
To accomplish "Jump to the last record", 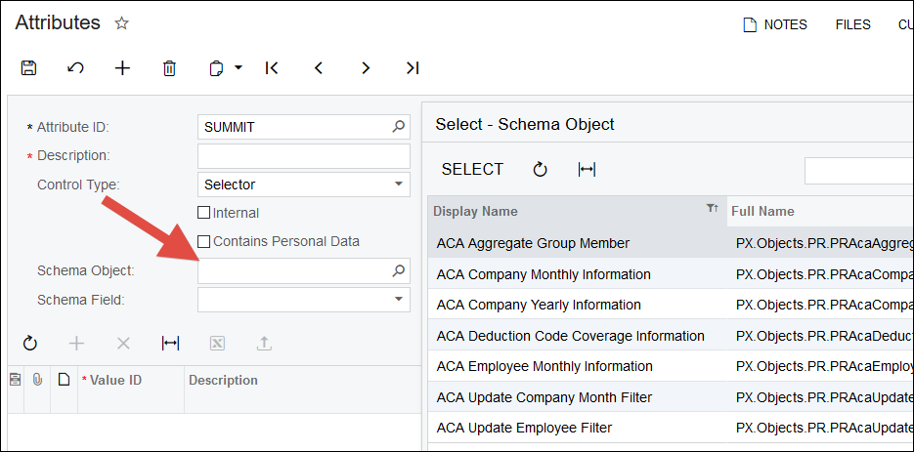I will [413, 68].
